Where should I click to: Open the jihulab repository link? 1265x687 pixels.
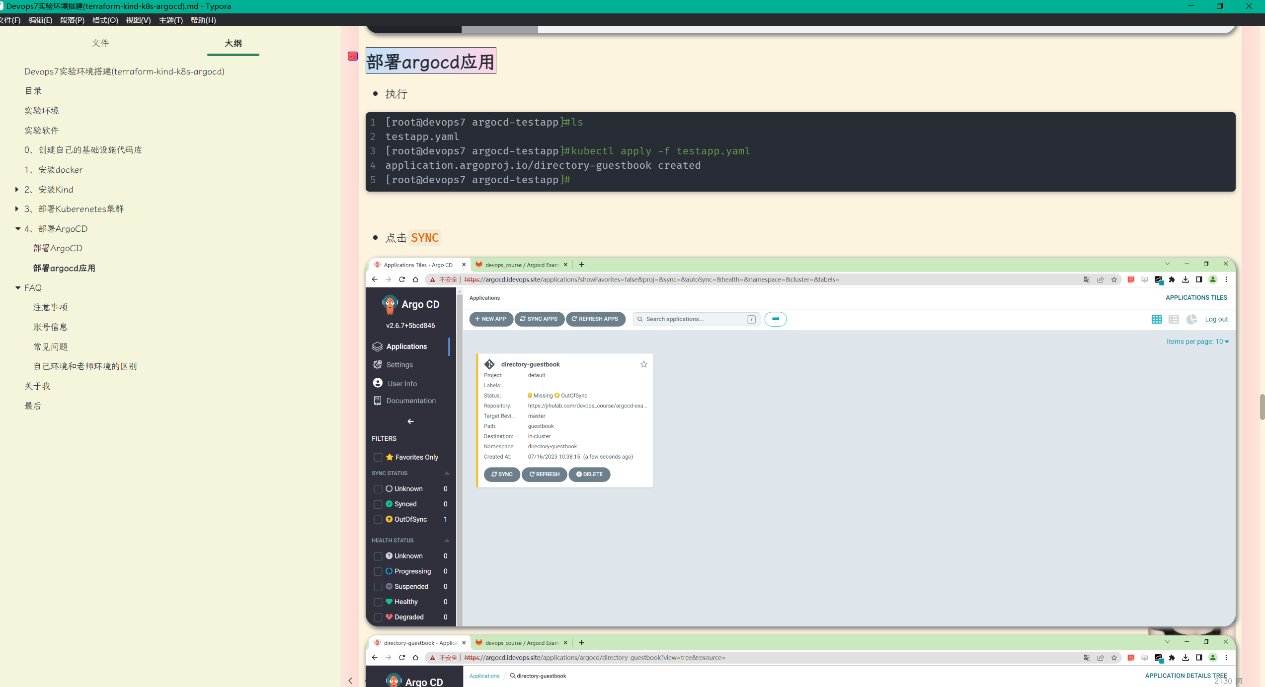pyautogui.click(x=587, y=406)
